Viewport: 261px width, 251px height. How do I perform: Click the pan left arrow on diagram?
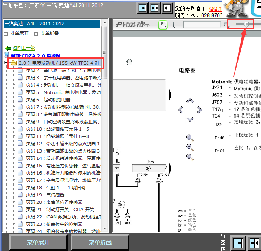tap(181, 110)
